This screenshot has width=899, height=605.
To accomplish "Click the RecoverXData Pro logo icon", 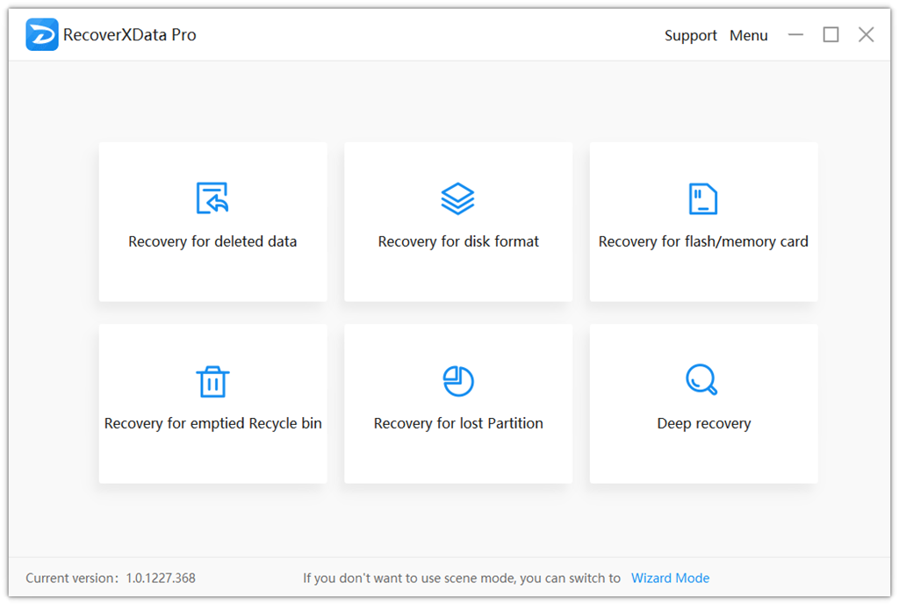I will click(x=41, y=34).
